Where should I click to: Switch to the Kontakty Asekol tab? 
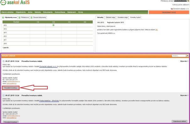[135, 17]
